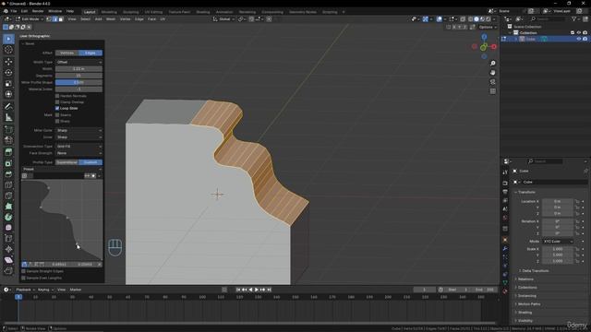
Task: Select the Transform tool
Action: coord(8,94)
